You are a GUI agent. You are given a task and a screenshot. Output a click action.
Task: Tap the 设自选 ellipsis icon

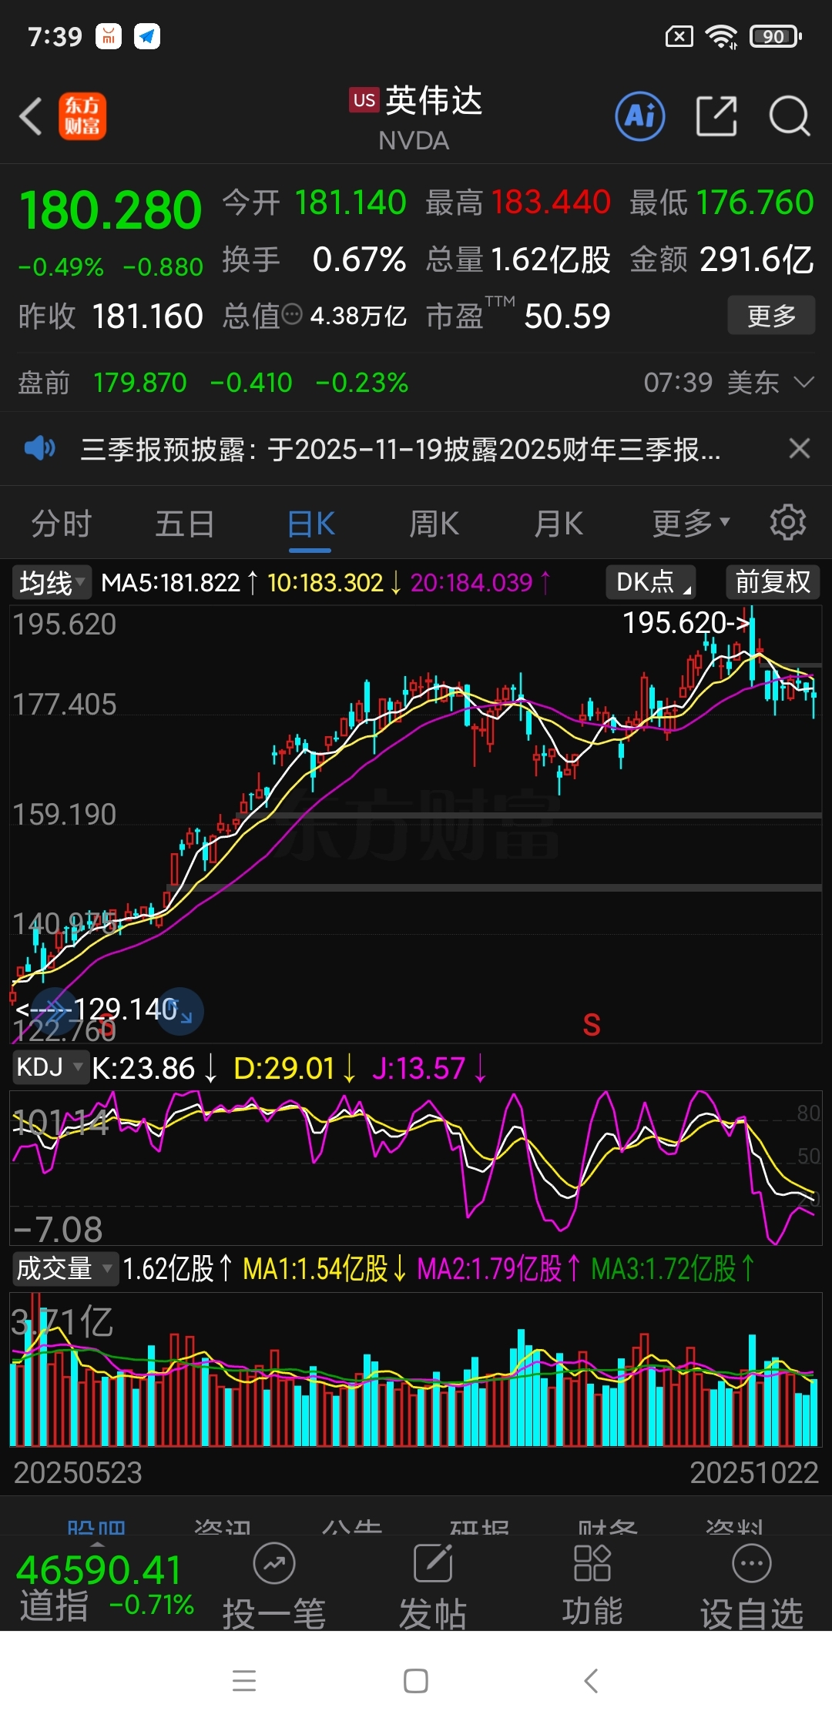coord(751,1563)
